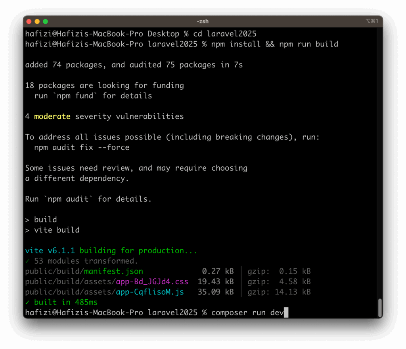Viewport: 406px width, 349px height.
Task: Click the app-Bd_JGJd4.css file name
Action: point(152,282)
